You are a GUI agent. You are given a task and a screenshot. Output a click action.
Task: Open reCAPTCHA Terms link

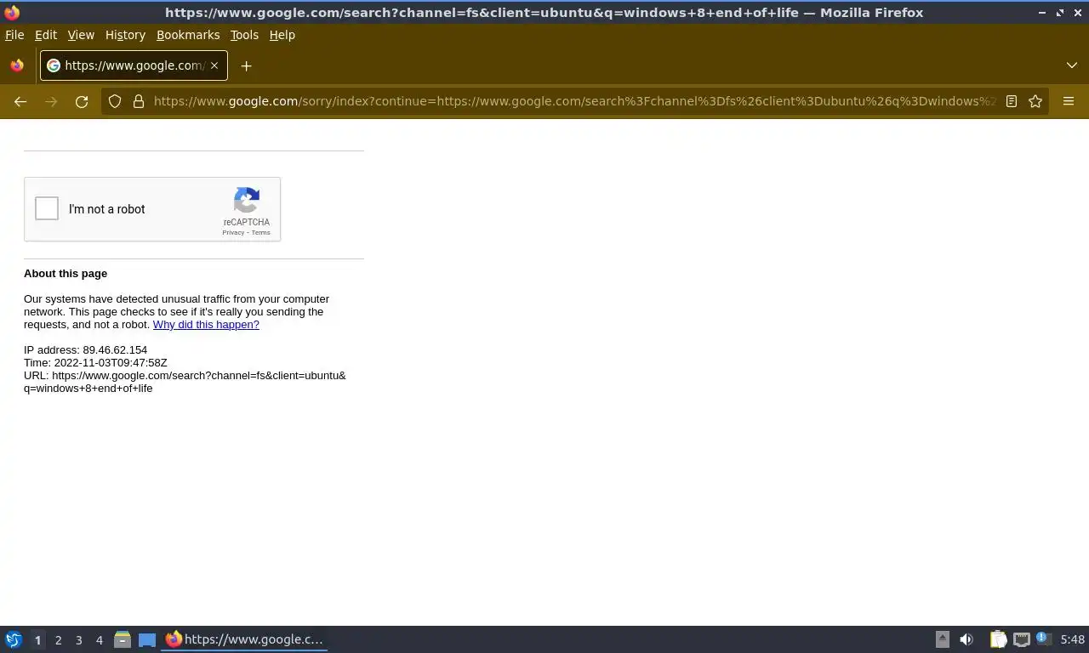pyautogui.click(x=261, y=233)
